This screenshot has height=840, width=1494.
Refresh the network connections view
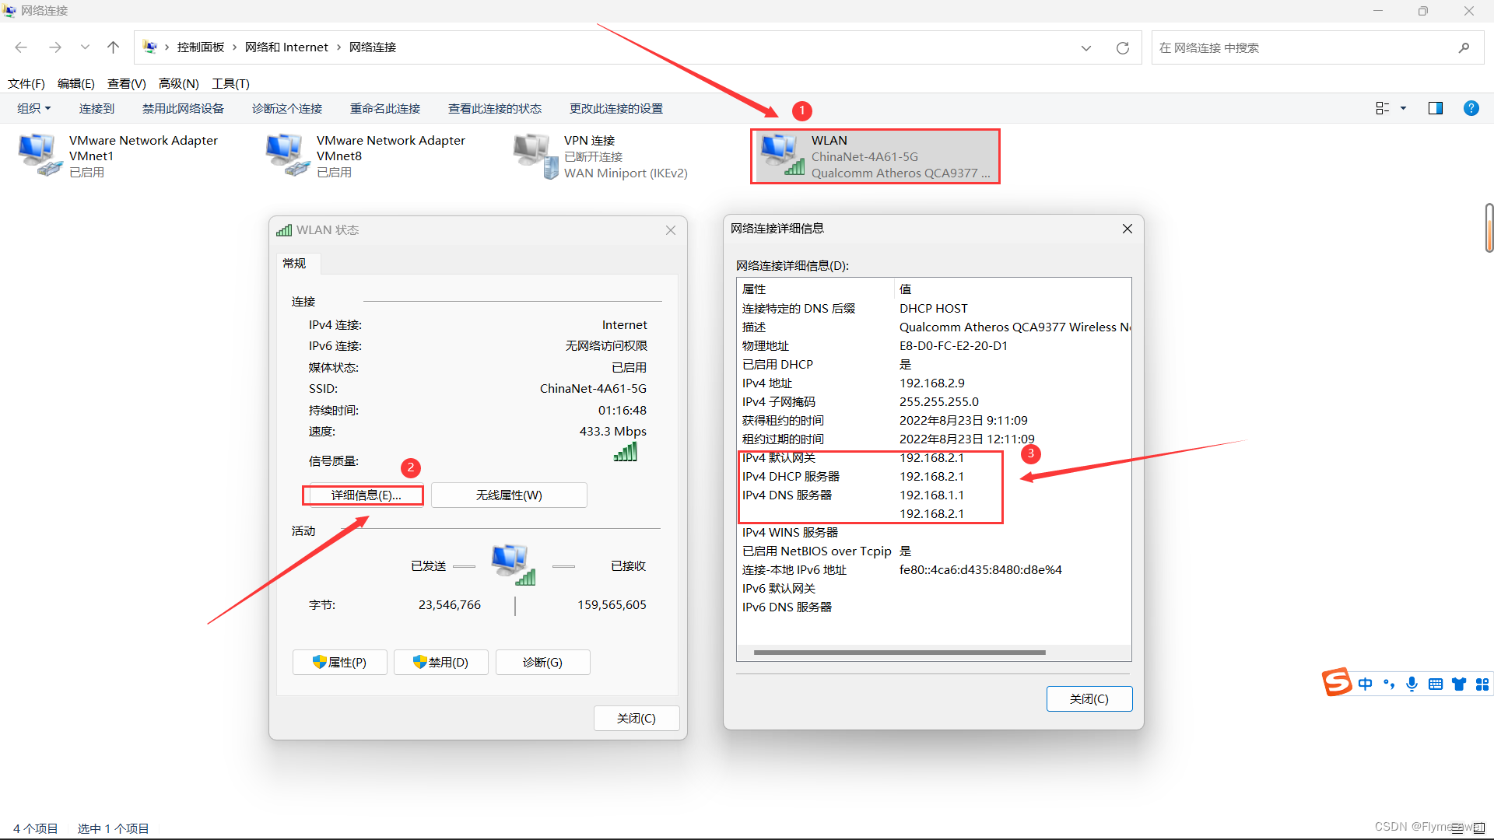pos(1122,48)
